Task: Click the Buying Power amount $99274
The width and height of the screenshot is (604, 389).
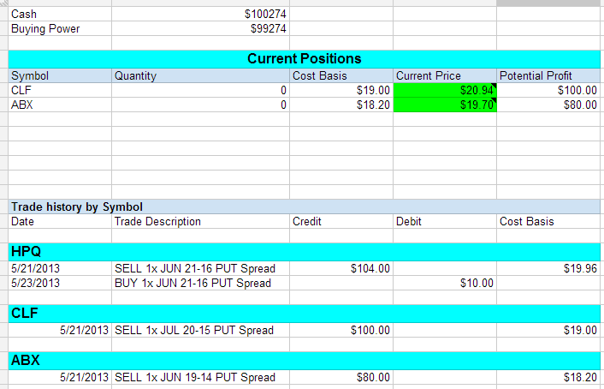Action: 200,29
